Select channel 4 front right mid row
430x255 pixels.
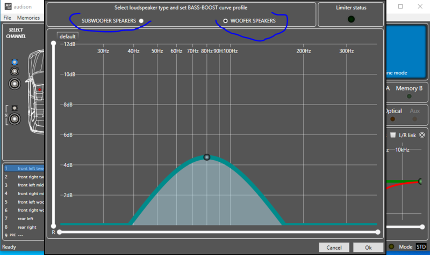pyautogui.click(x=24, y=193)
